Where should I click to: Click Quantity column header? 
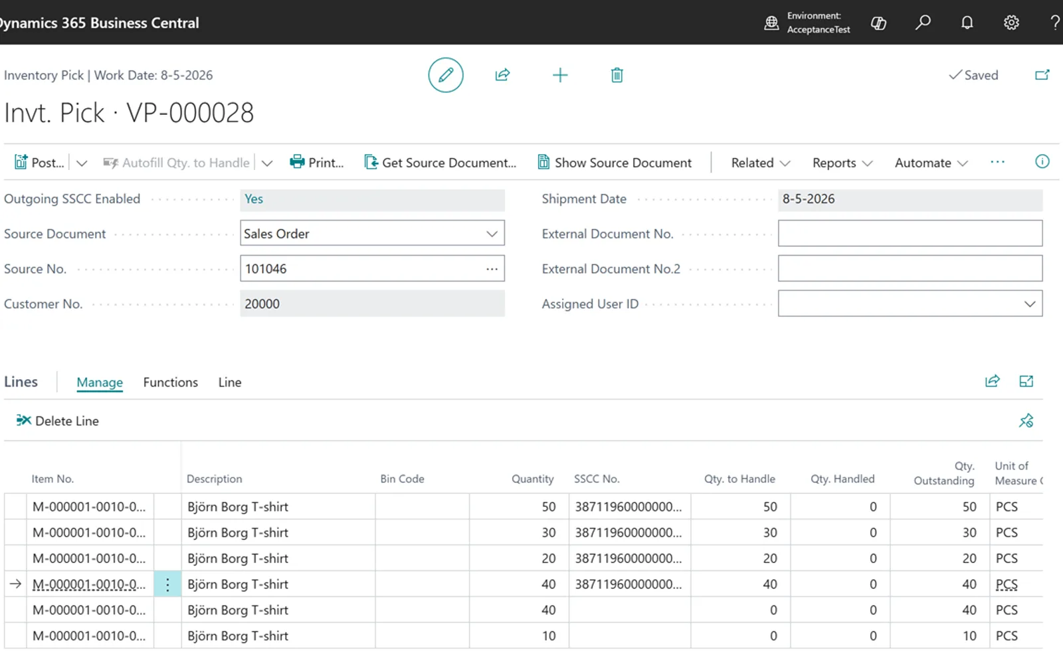pos(532,479)
